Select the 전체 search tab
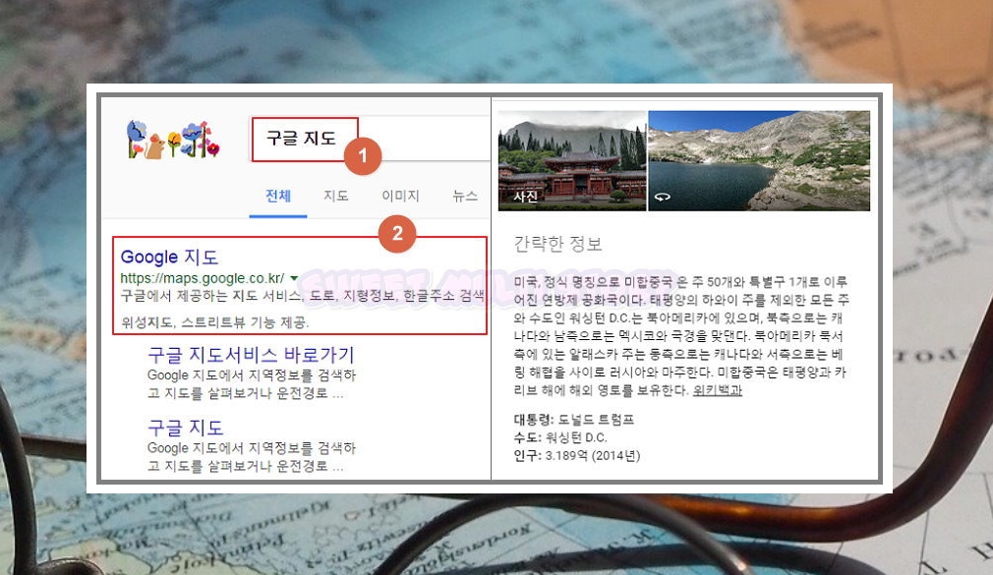This screenshot has height=575, width=993. click(x=278, y=196)
